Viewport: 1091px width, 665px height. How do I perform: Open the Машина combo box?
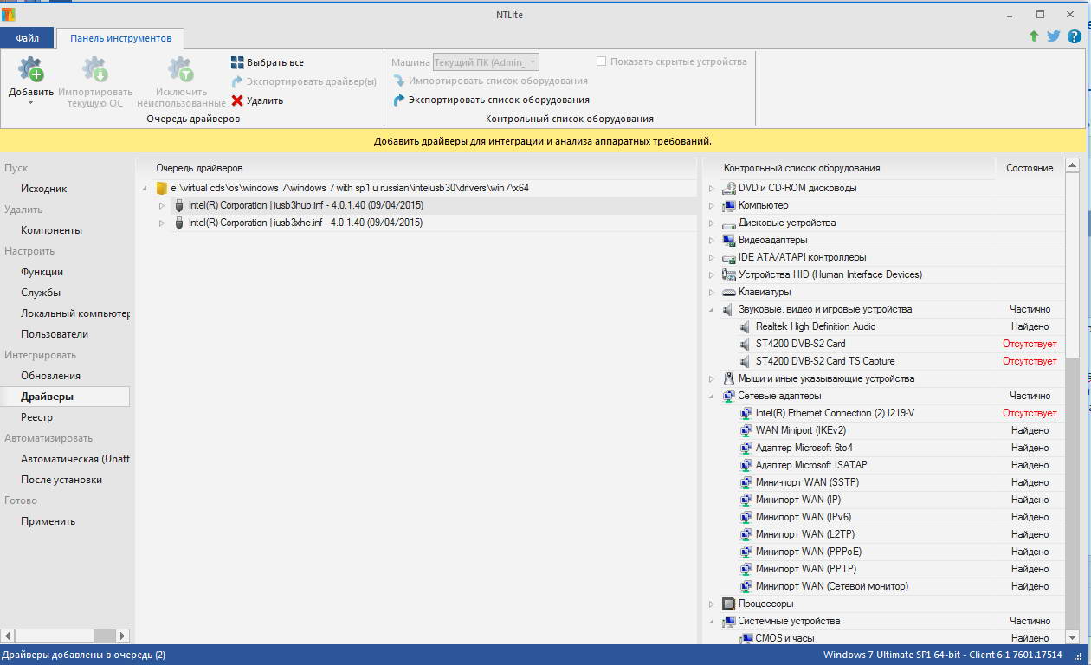click(486, 62)
